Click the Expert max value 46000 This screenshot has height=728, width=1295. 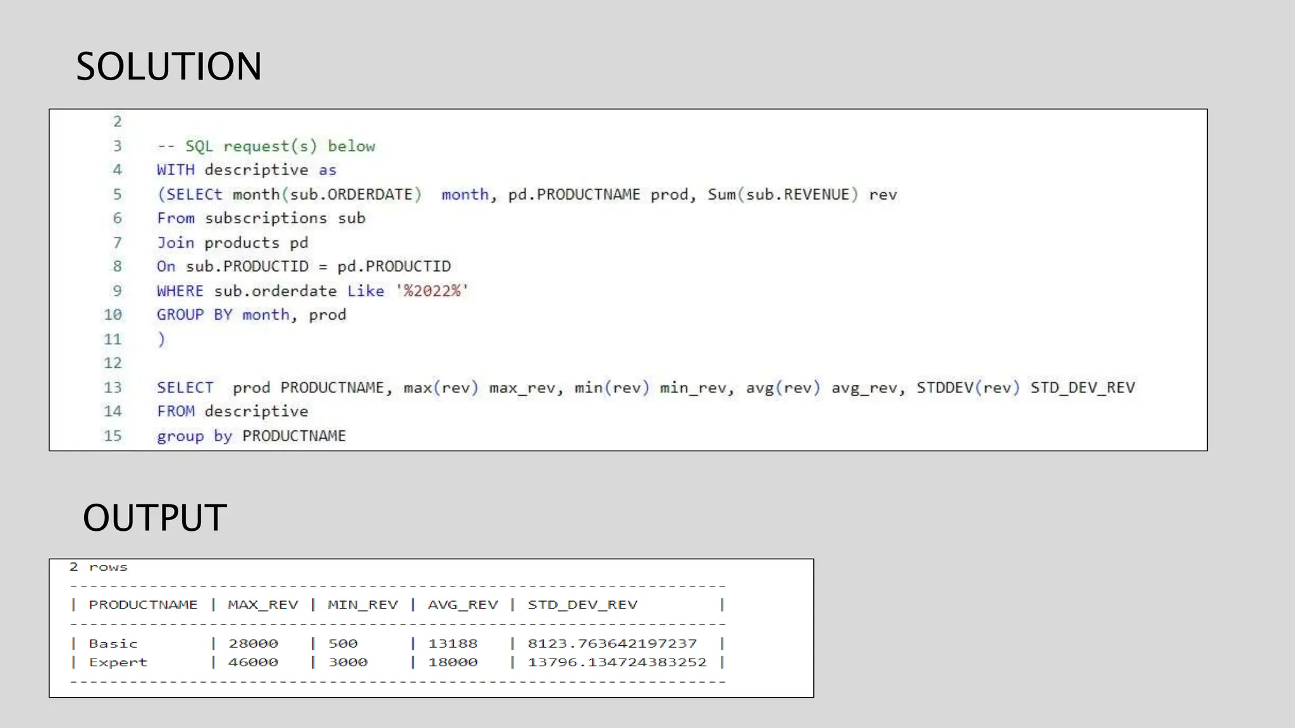pyautogui.click(x=254, y=662)
